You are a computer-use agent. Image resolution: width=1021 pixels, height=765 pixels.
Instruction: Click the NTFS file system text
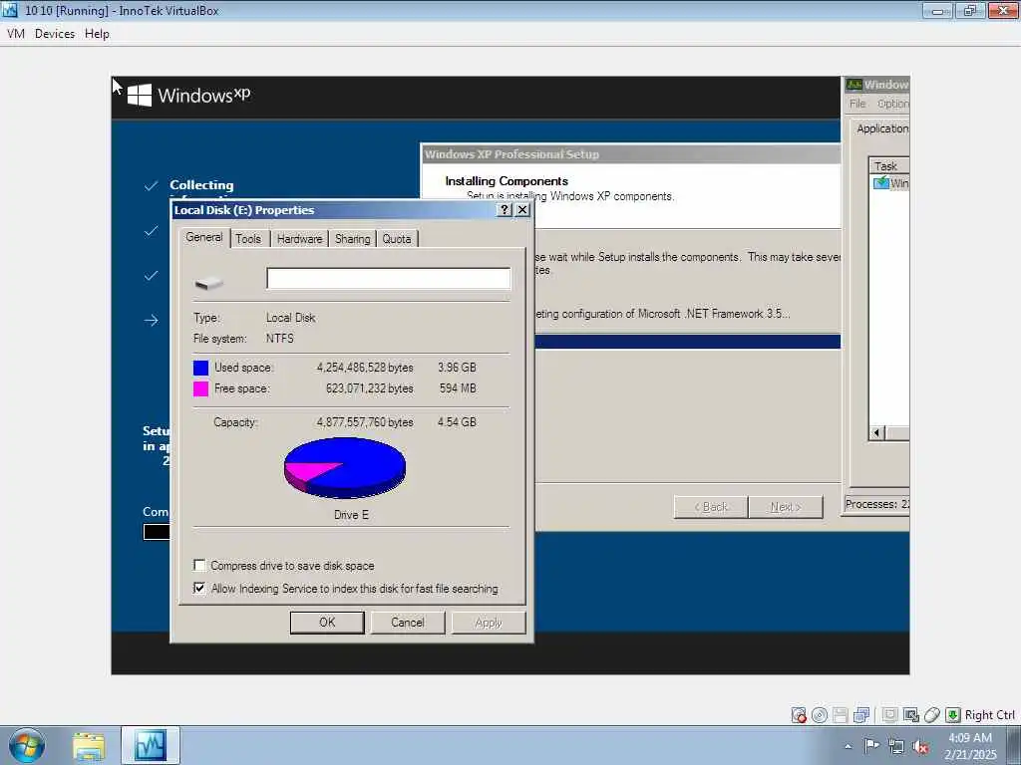tap(280, 339)
